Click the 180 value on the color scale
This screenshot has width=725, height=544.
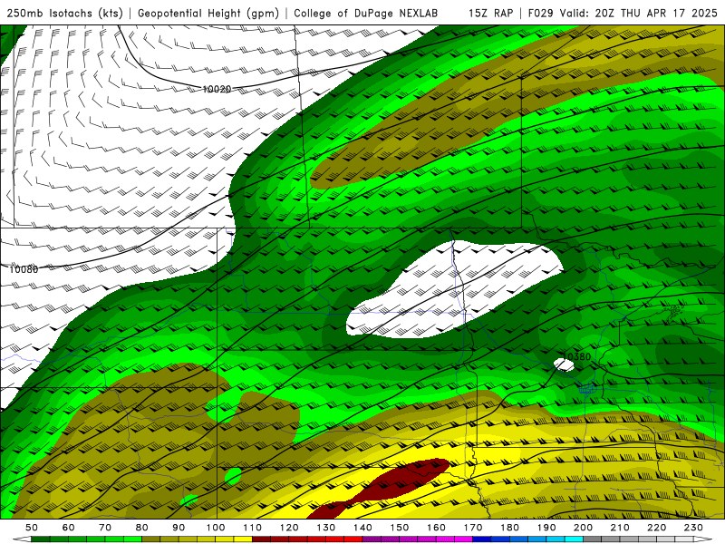509,528
